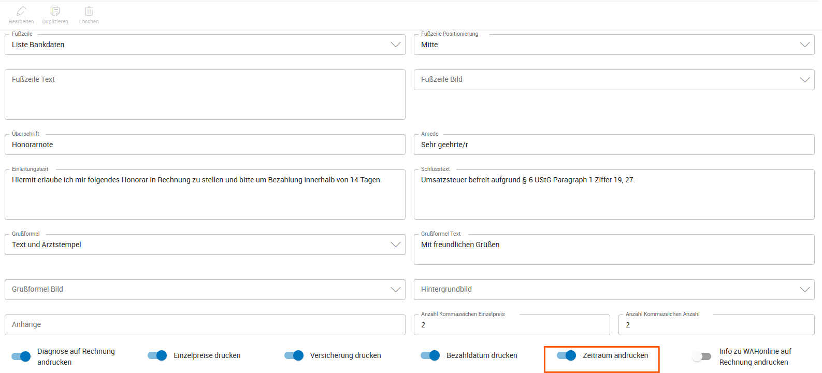Viewport: 822px width, 373px height.
Task: Toggle the Bezahldatum drucken switch
Action: tap(430, 355)
